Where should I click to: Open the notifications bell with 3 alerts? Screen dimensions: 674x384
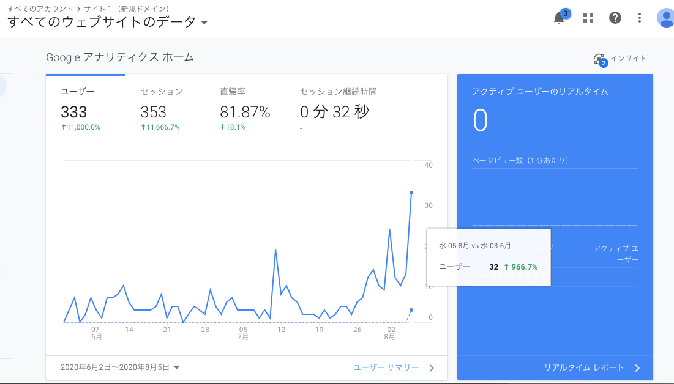pyautogui.click(x=558, y=18)
